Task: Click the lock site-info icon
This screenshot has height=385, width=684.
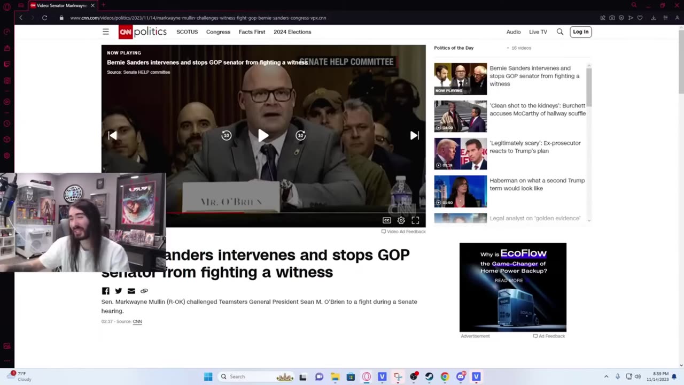Action: 61,18
